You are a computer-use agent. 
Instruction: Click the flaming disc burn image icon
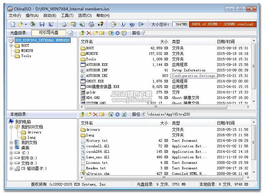pos(101,24)
